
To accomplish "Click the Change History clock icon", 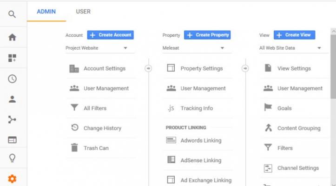I will point(74,127).
